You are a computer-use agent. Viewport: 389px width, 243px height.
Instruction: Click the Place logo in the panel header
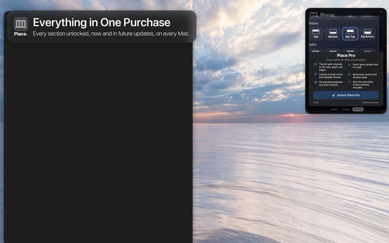click(314, 14)
